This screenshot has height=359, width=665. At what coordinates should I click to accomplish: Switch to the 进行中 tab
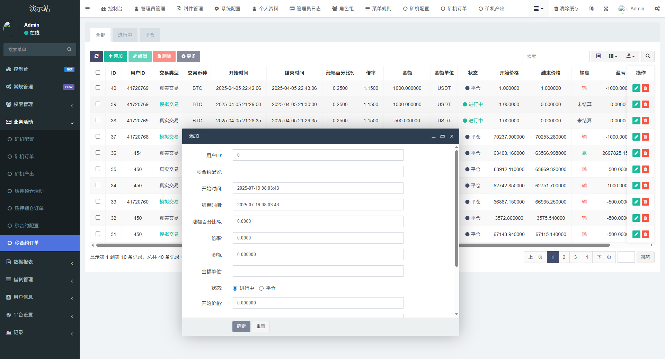[x=124, y=35]
